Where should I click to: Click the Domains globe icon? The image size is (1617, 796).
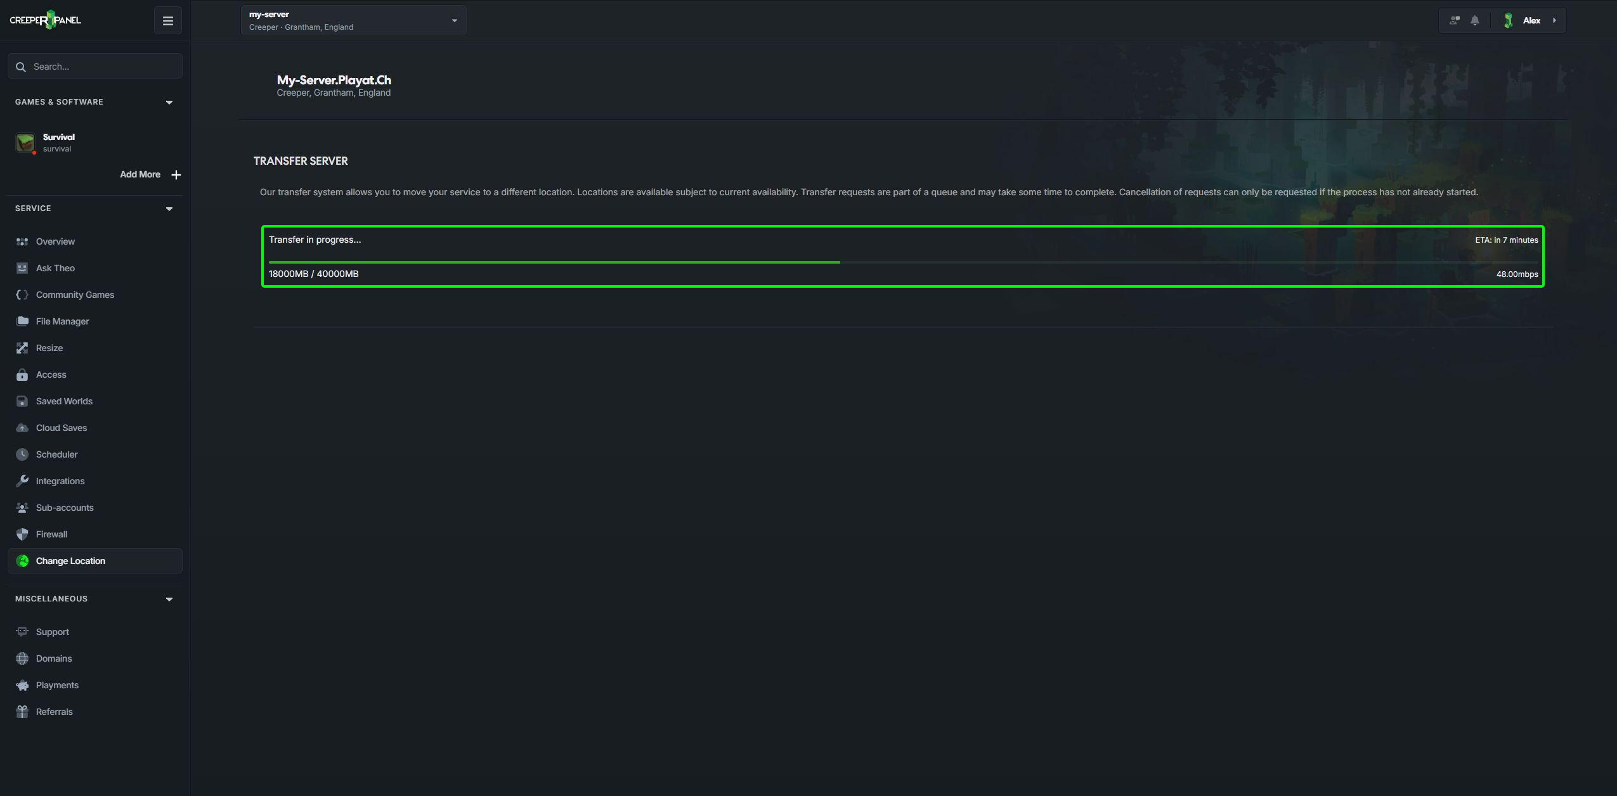point(22,658)
